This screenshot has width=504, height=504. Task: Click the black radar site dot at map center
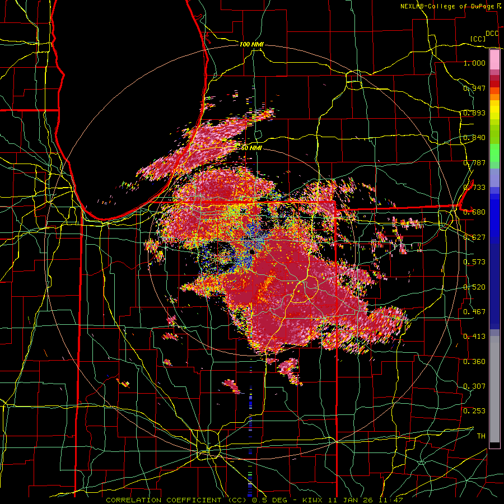point(251,251)
